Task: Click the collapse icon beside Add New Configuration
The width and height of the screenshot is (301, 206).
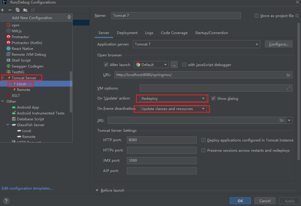Action: pos(69,18)
